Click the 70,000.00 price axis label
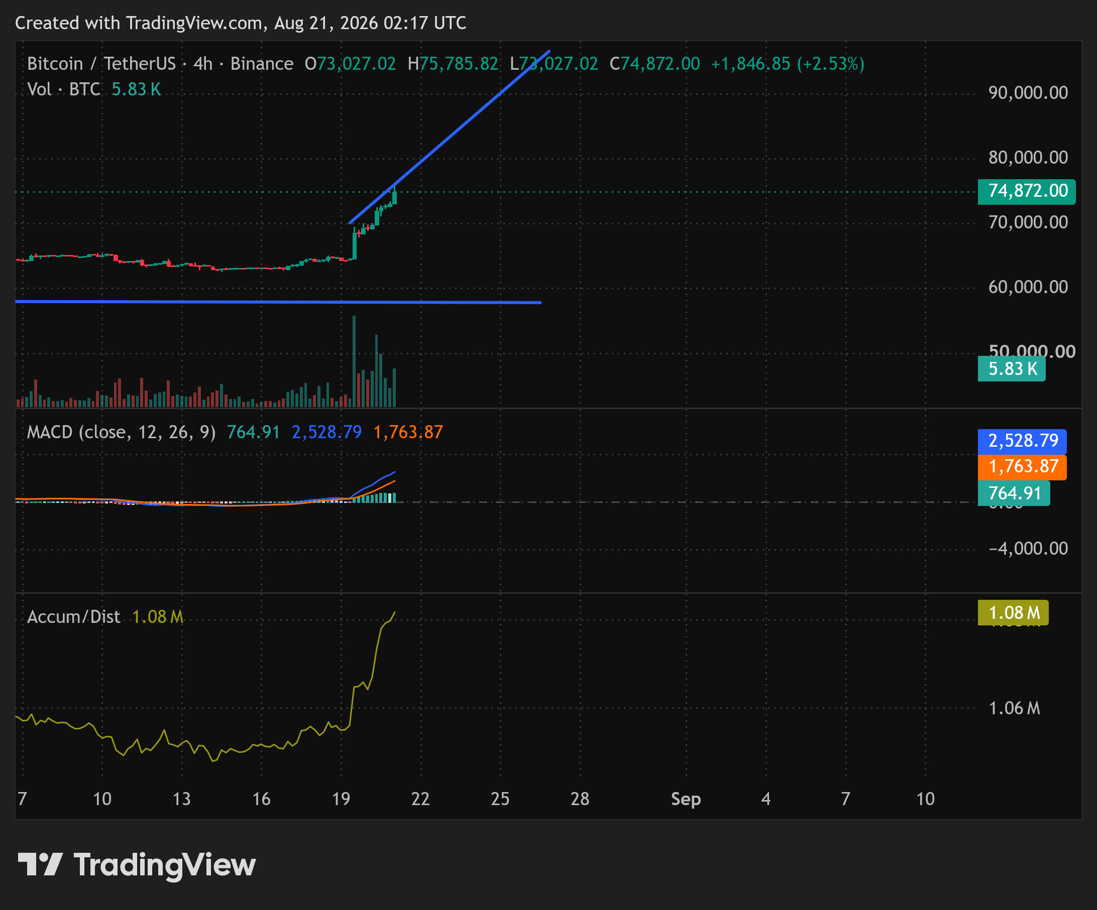Screen dimensions: 1097x910 (x=1028, y=222)
